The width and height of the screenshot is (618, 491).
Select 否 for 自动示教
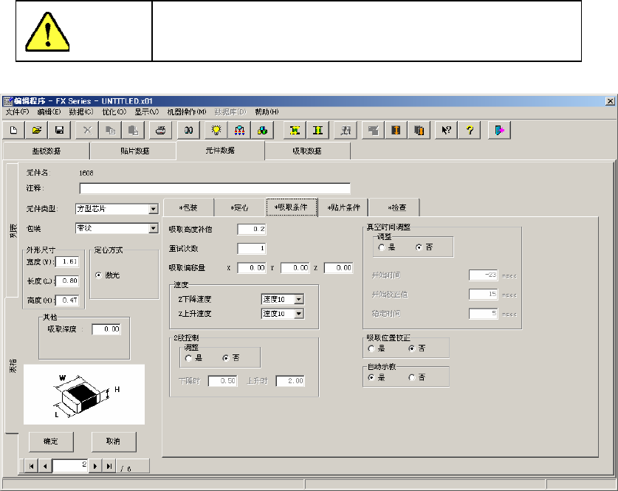(x=412, y=377)
